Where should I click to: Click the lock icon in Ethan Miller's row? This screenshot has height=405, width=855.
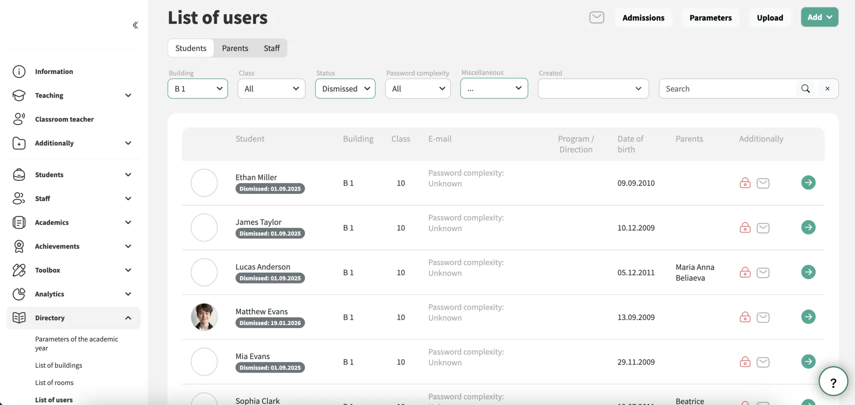click(745, 183)
